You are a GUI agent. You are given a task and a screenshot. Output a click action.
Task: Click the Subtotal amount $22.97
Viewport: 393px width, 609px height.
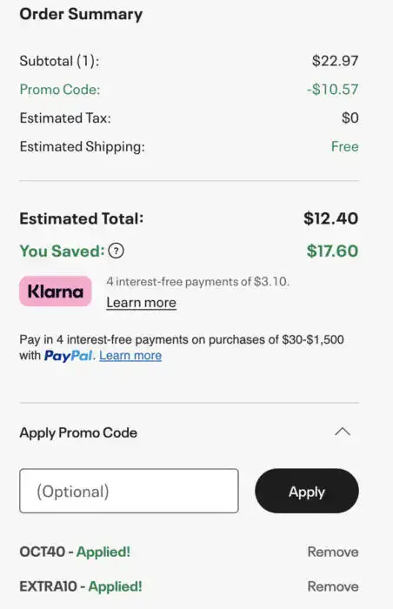coord(335,61)
